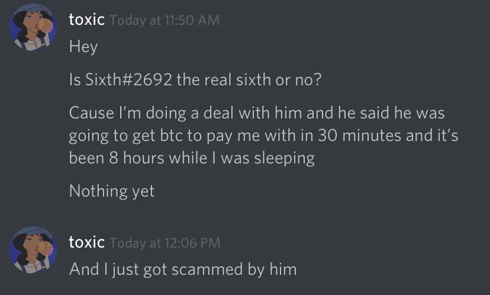Select the phrase 'the real sixth or no?'
This screenshot has height=295, width=490.
pyautogui.click(x=249, y=79)
